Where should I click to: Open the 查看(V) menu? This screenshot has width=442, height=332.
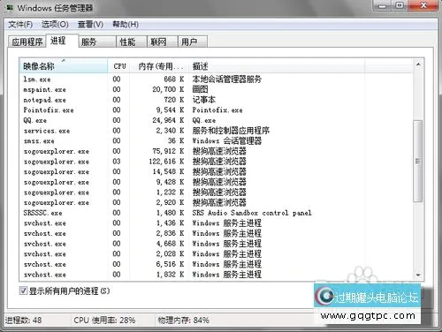90,25
